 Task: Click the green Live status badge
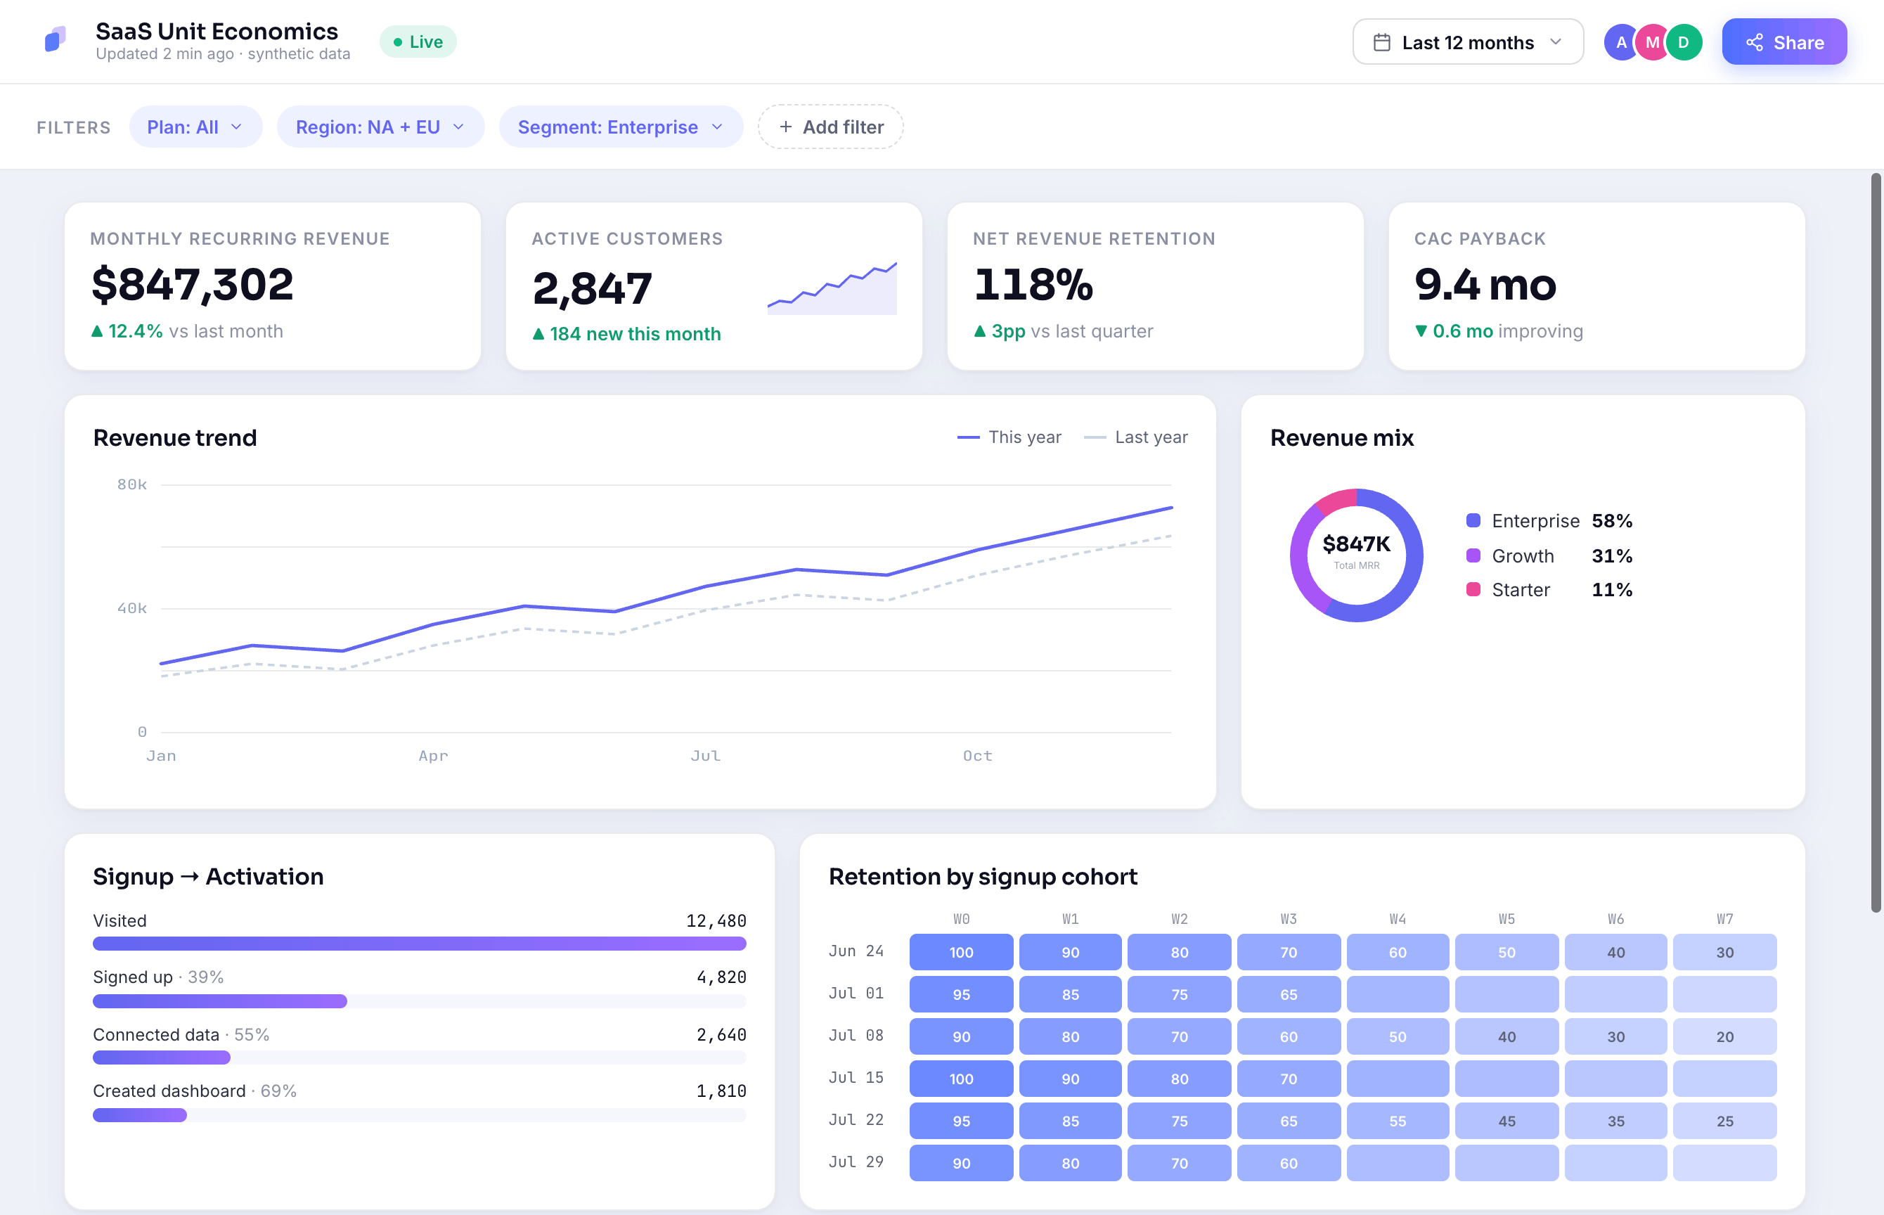point(418,41)
